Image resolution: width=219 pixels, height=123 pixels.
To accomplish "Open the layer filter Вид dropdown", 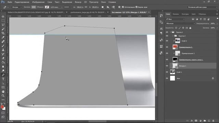I will 176,19.
